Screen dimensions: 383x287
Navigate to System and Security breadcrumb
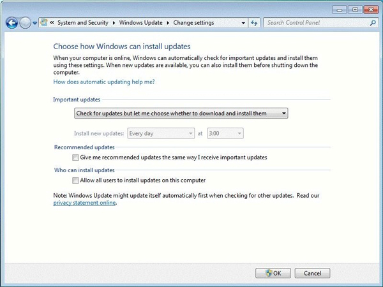point(83,23)
